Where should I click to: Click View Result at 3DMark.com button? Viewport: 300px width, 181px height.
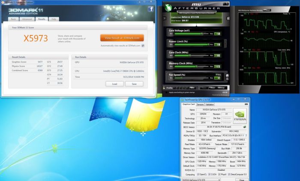[122, 38]
